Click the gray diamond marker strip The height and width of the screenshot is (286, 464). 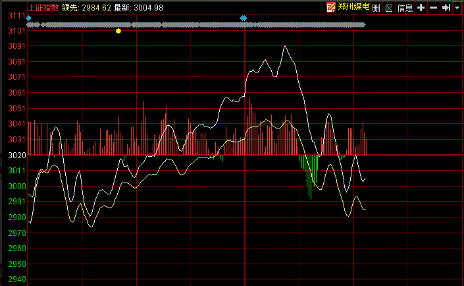click(197, 24)
